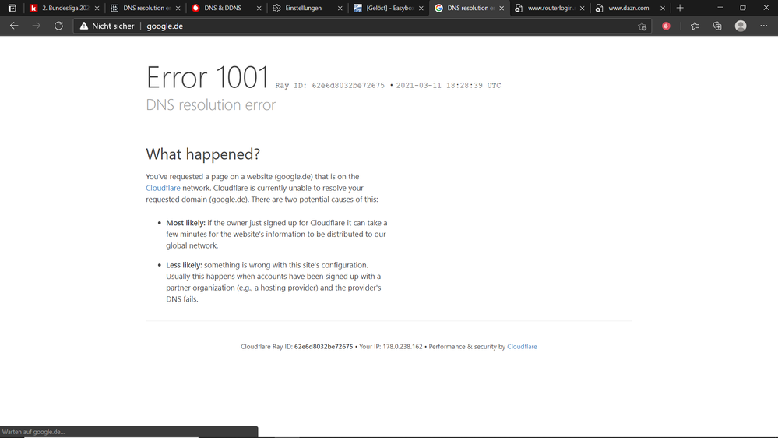Open a new tab with plus

click(x=680, y=8)
